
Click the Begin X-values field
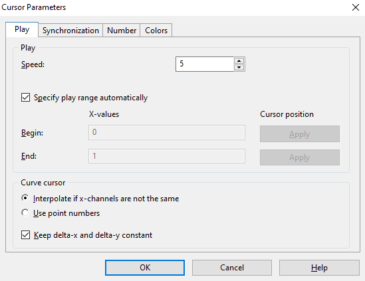pyautogui.click(x=167, y=133)
